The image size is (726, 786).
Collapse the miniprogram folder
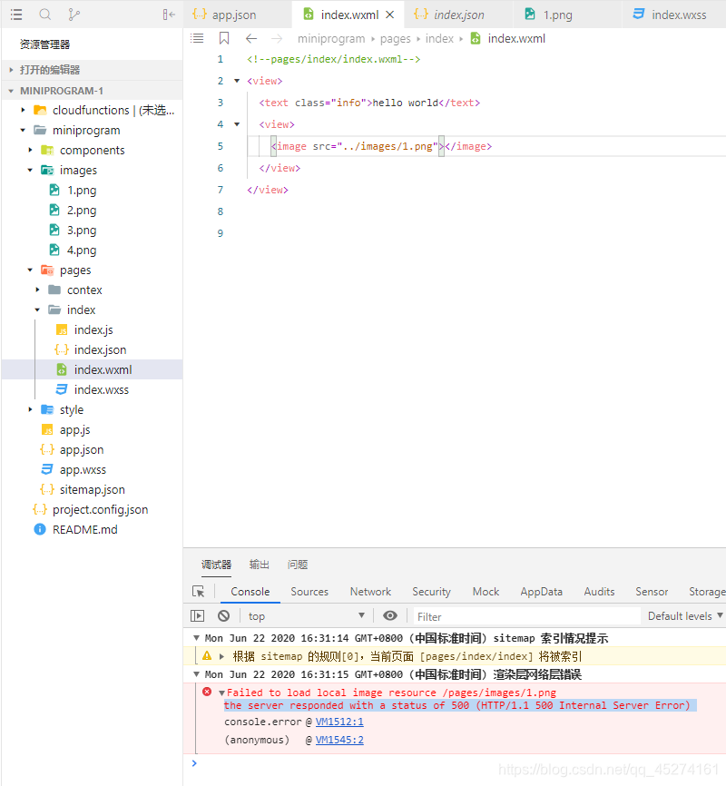(x=93, y=130)
